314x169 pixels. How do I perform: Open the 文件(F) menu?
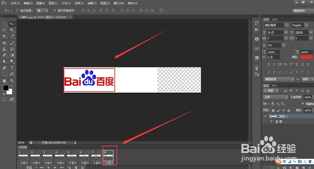[x=15, y=3]
